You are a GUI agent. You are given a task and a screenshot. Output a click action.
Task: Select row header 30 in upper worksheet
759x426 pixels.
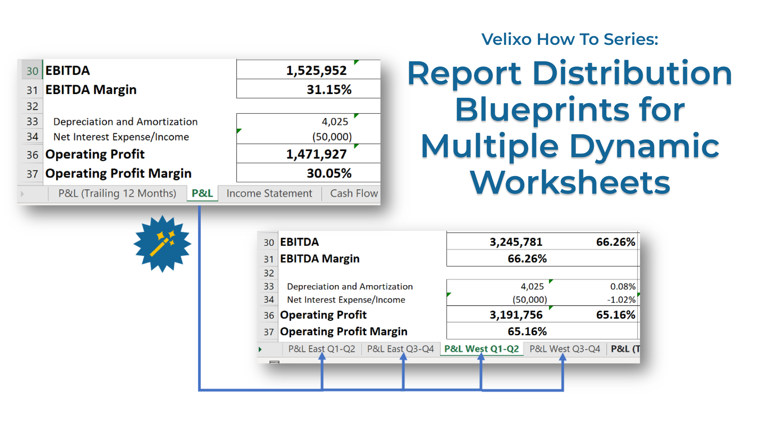point(32,71)
